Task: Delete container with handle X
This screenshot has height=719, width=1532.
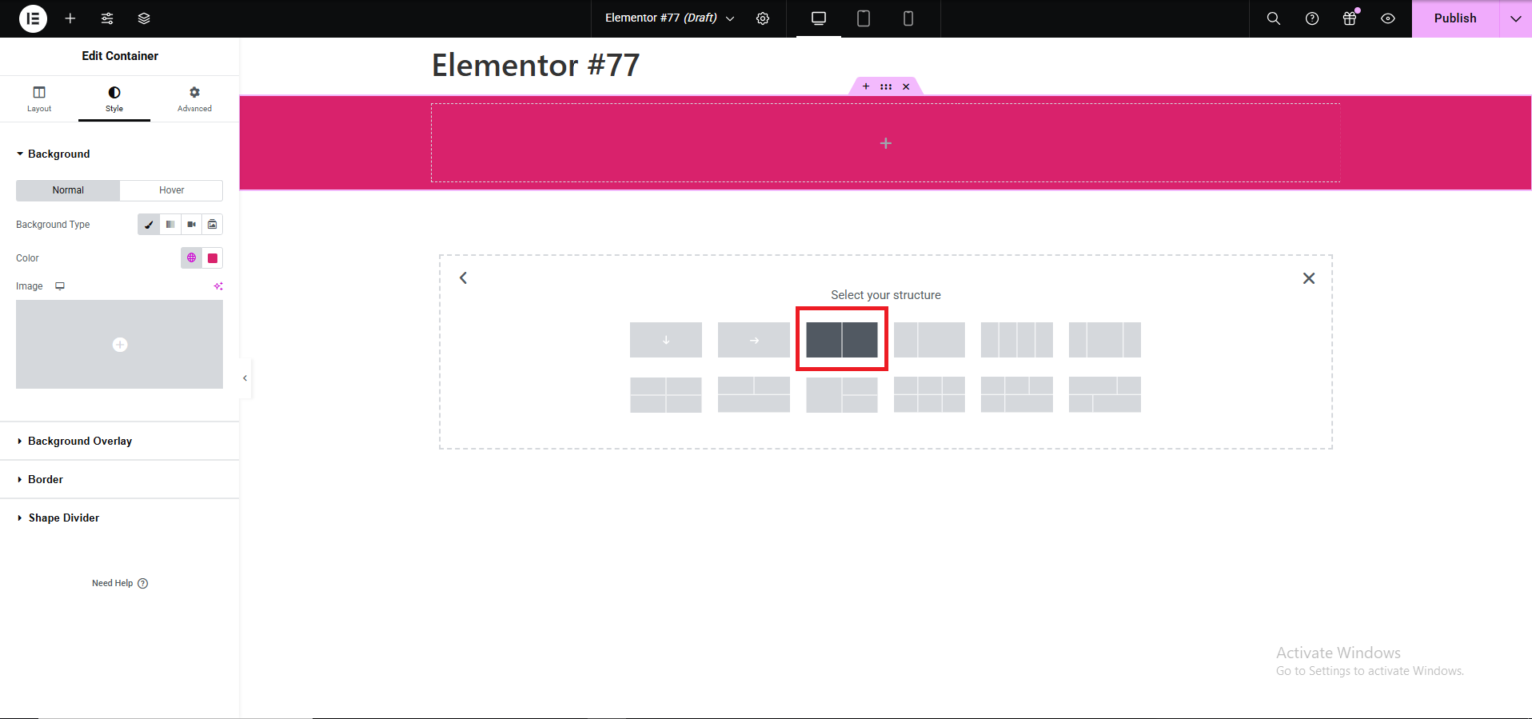Action: 906,87
